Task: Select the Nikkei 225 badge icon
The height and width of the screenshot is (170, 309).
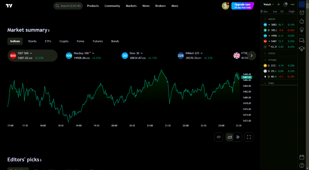Action: point(181,56)
